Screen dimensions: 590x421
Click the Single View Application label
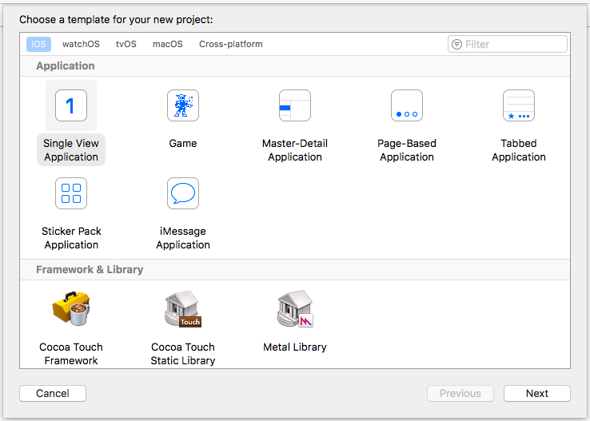71,150
